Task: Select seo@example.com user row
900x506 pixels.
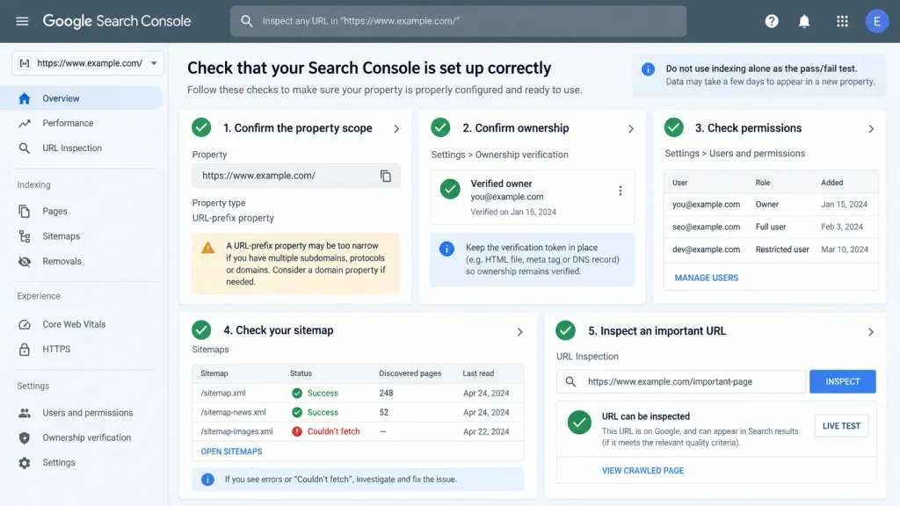Action: 771,227
